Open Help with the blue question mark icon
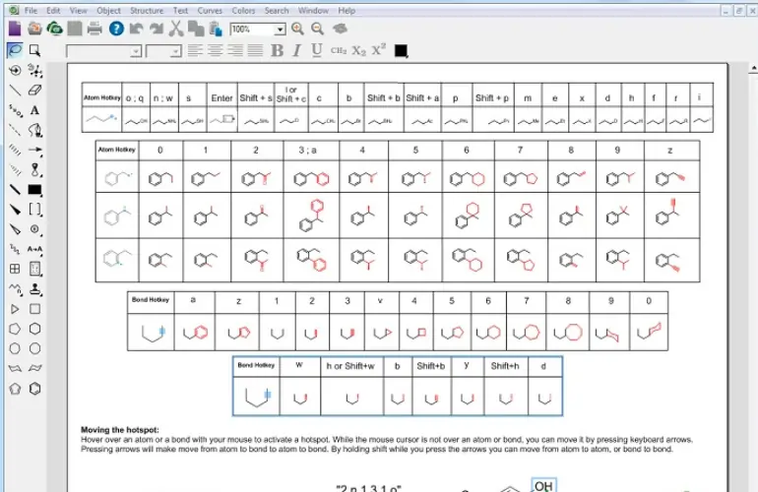 click(x=116, y=29)
